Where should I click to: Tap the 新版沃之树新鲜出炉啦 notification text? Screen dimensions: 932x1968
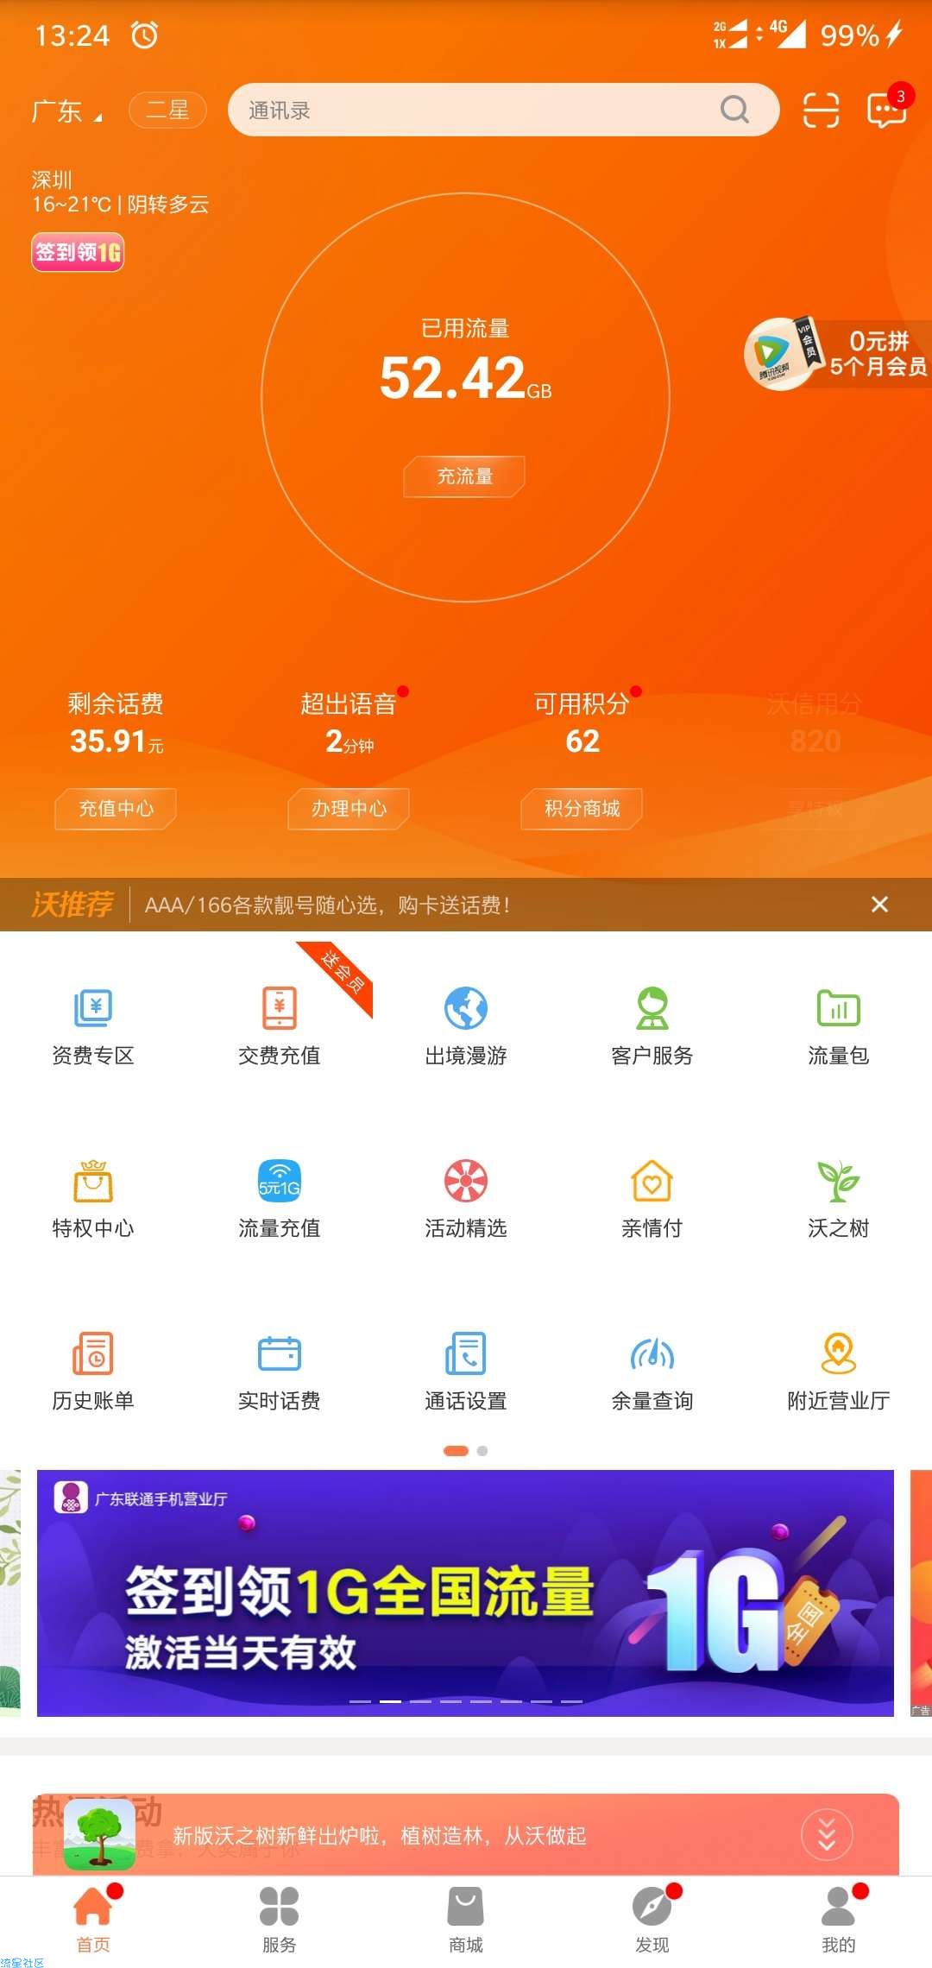tap(380, 1836)
